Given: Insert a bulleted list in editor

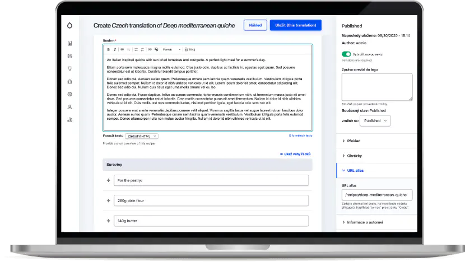Looking at the screenshot, I should (x=136, y=49).
